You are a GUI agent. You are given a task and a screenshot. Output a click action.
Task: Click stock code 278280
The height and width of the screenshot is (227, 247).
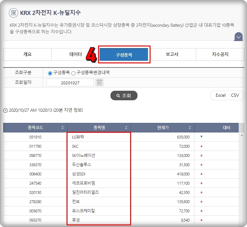click(x=35, y=202)
